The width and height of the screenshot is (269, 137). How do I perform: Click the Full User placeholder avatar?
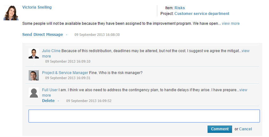click(34, 92)
